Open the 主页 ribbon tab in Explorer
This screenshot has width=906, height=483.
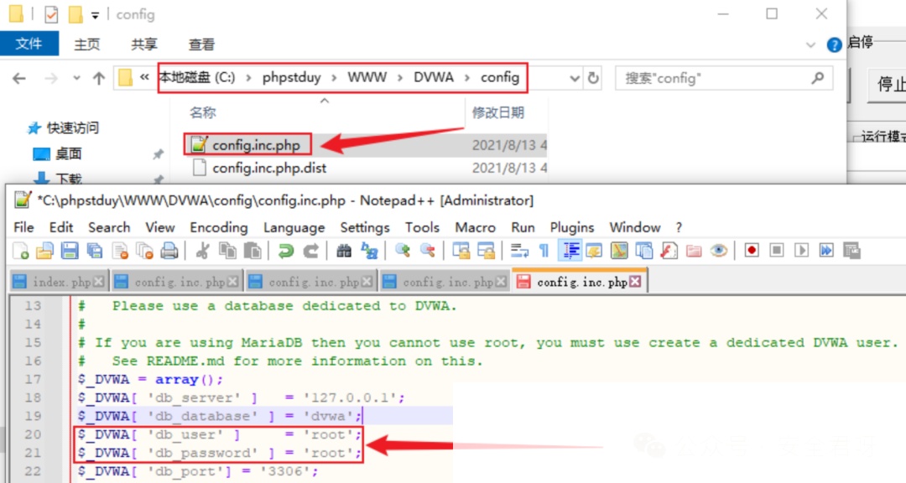tap(86, 44)
